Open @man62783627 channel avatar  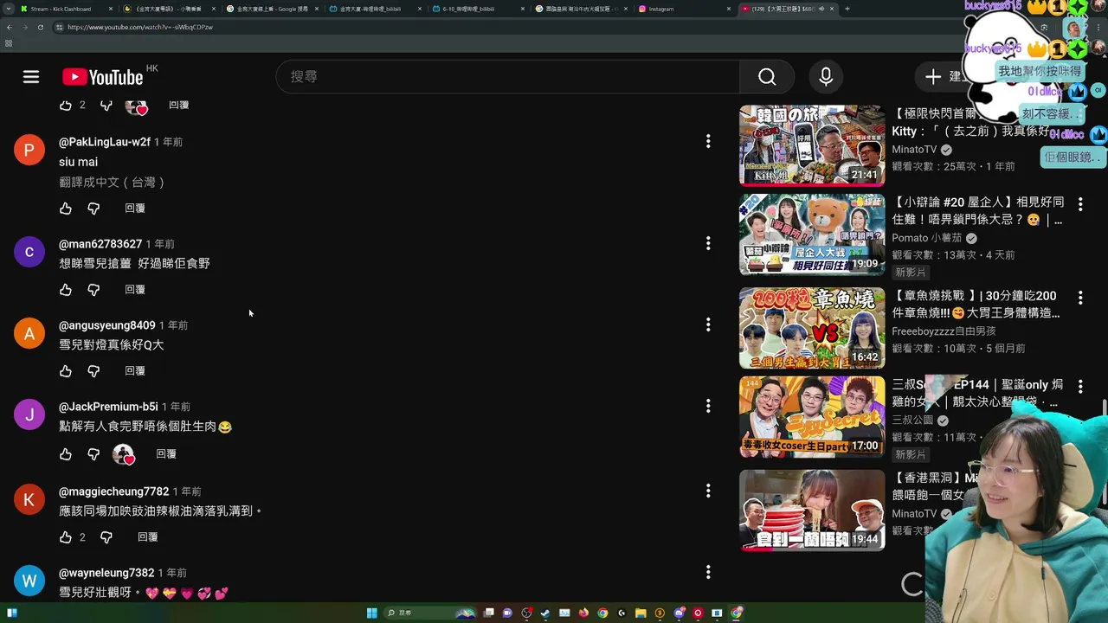29,252
